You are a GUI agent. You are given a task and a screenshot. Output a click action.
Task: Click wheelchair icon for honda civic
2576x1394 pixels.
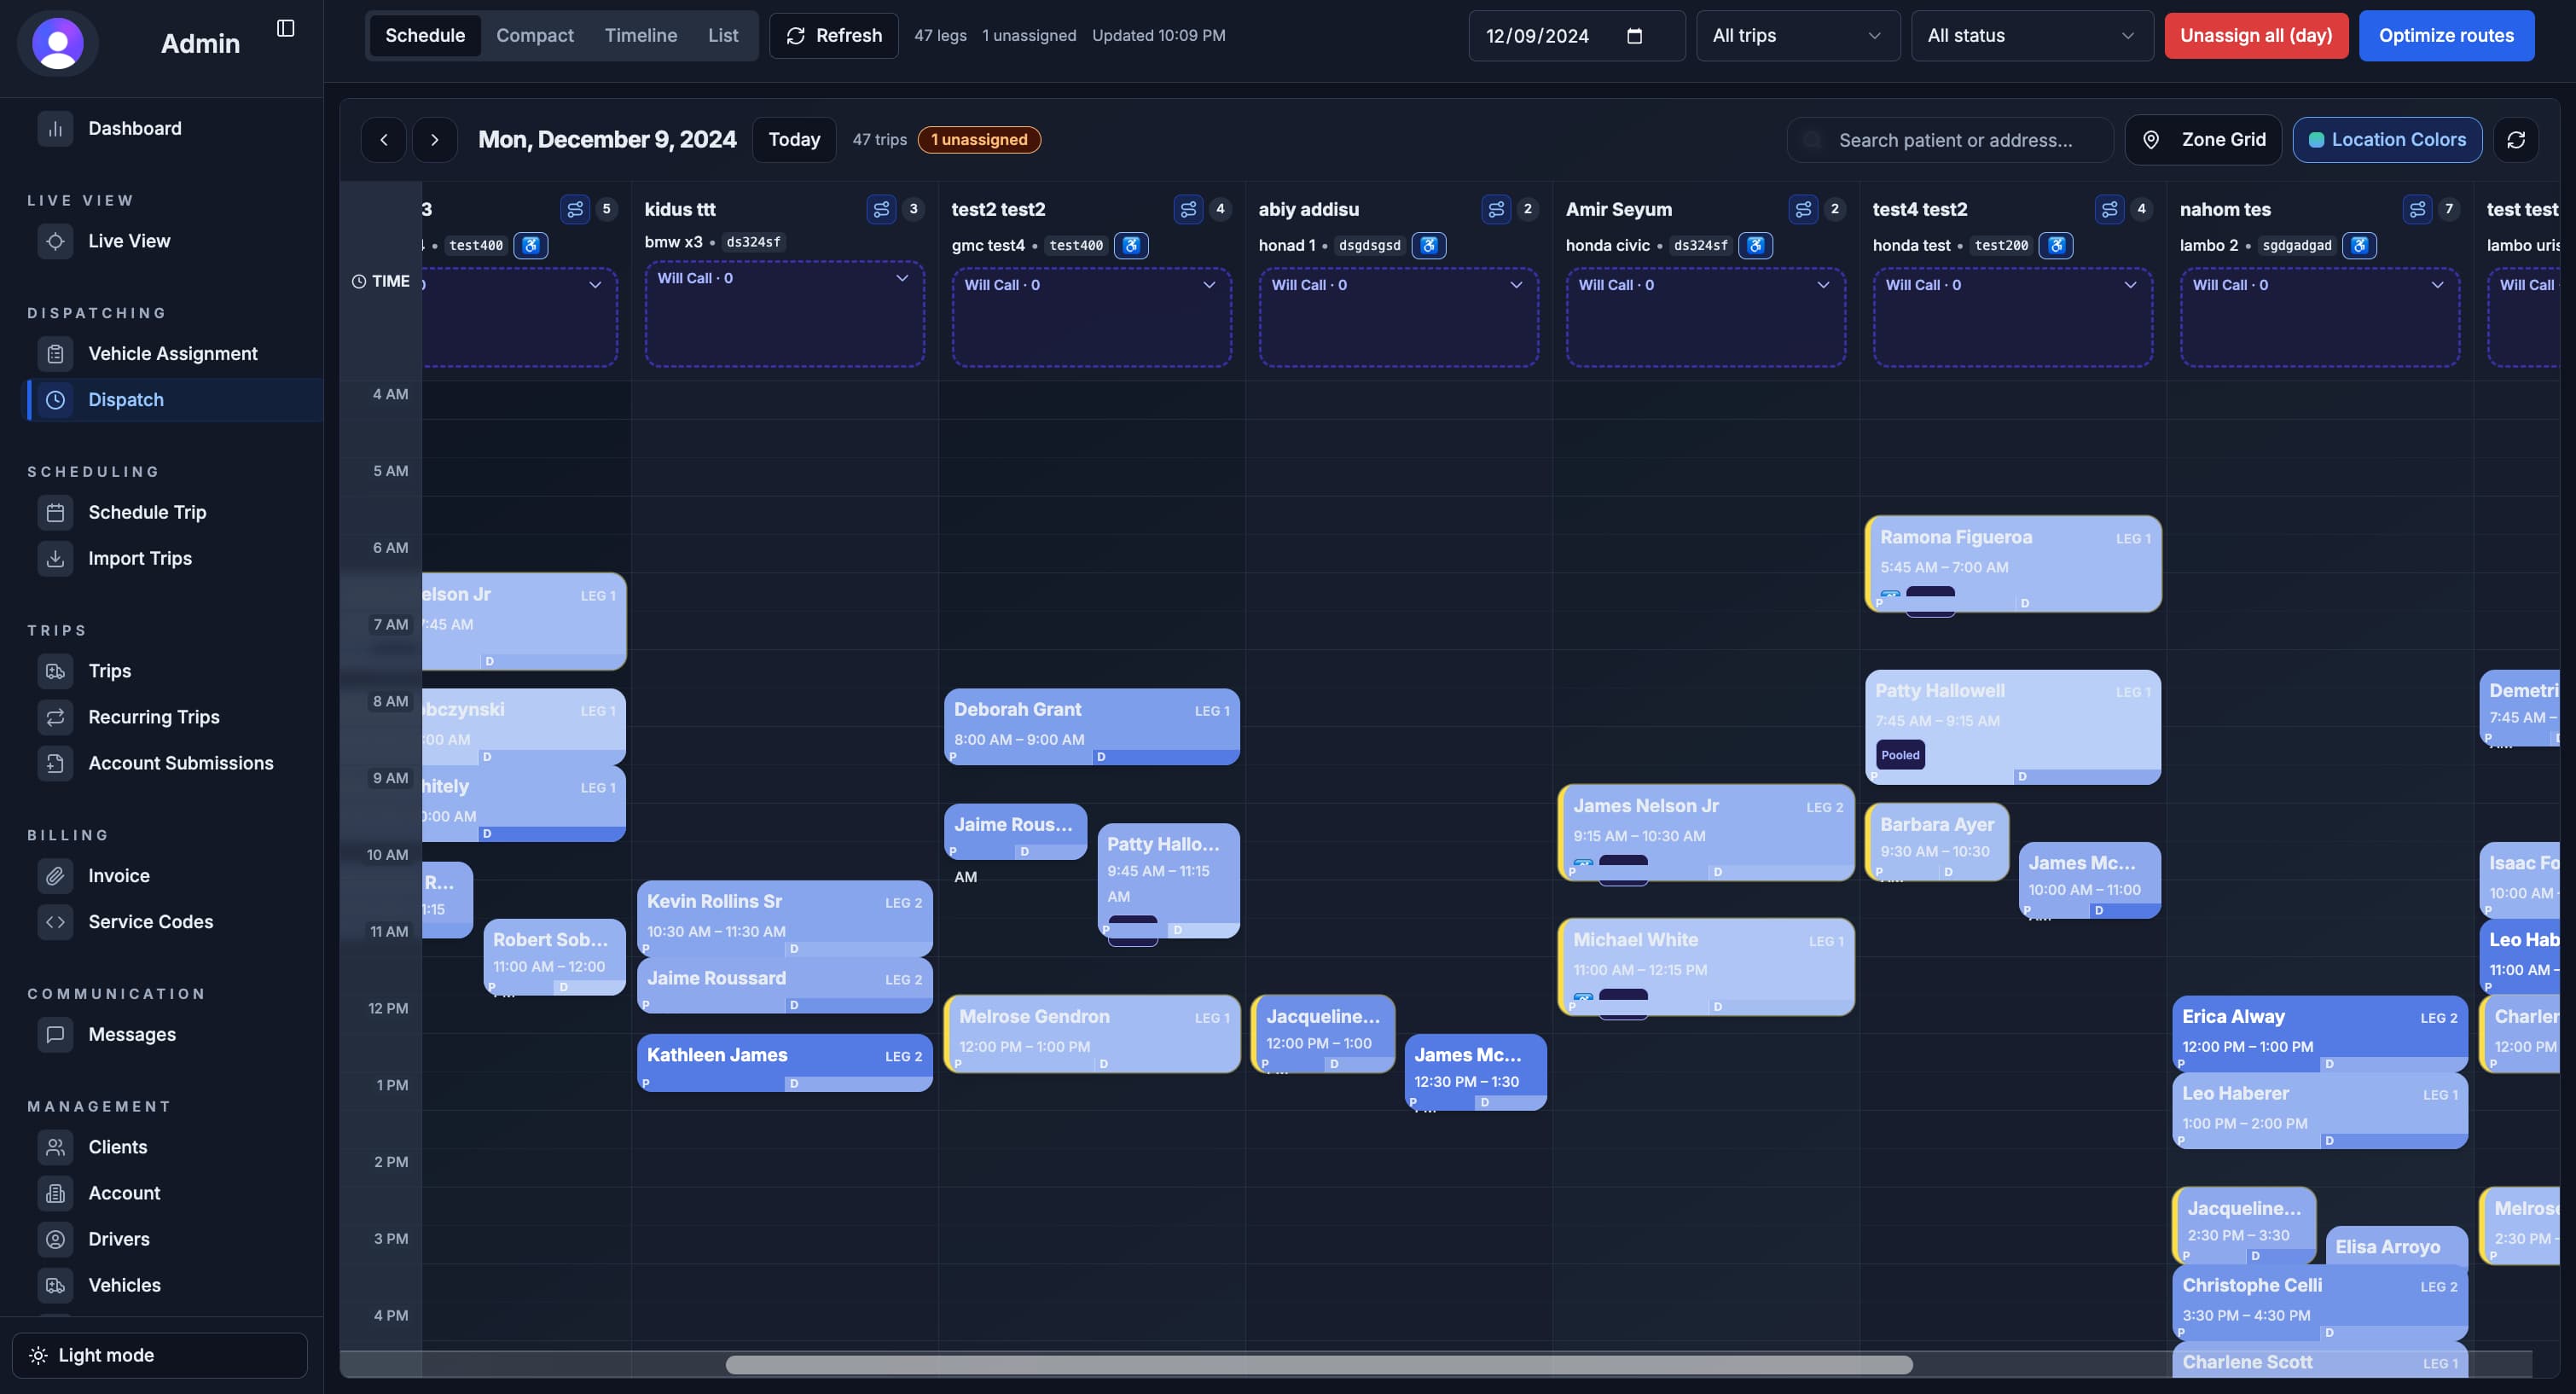click(1755, 245)
